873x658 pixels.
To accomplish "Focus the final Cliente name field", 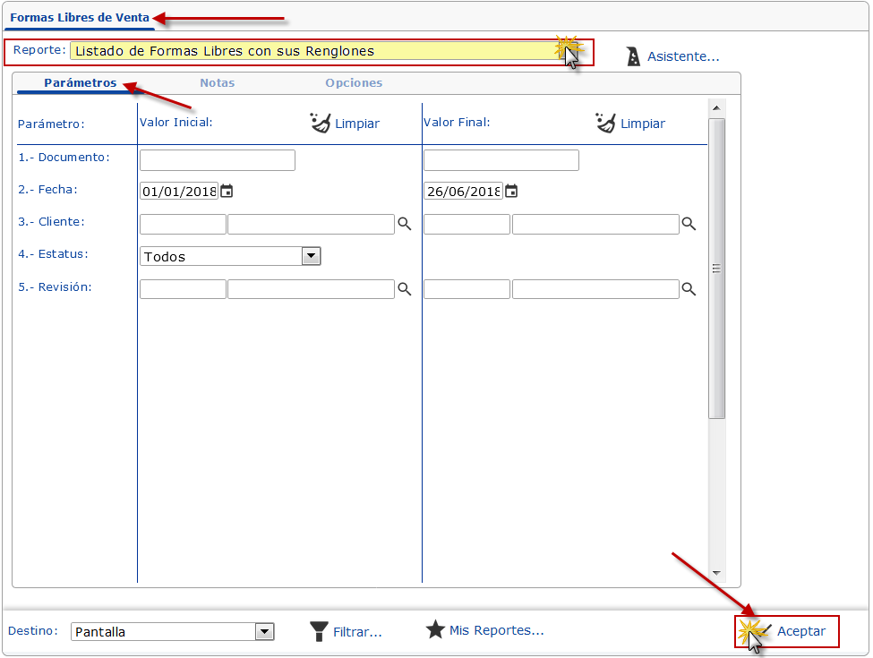I will [595, 225].
